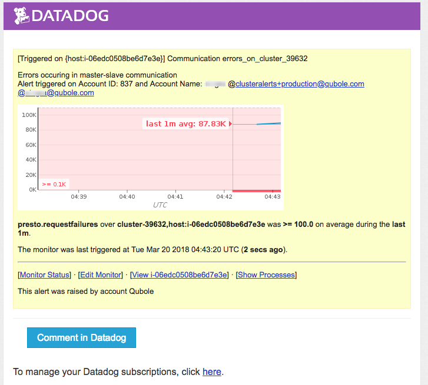Open clusteralerts+production@qubole.com email link
428x385 pixels.
pyautogui.click(x=300, y=84)
